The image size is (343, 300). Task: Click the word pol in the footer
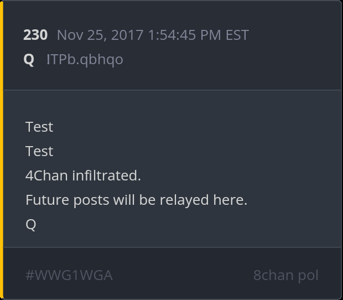[308, 275]
